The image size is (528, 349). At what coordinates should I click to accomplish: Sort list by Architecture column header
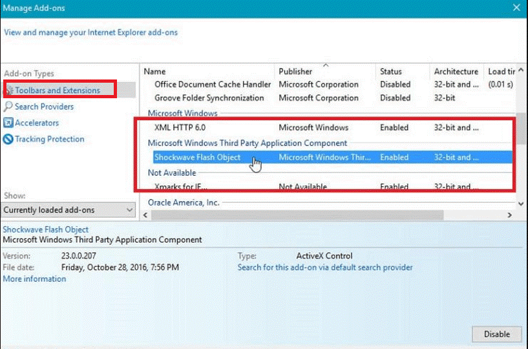click(456, 72)
